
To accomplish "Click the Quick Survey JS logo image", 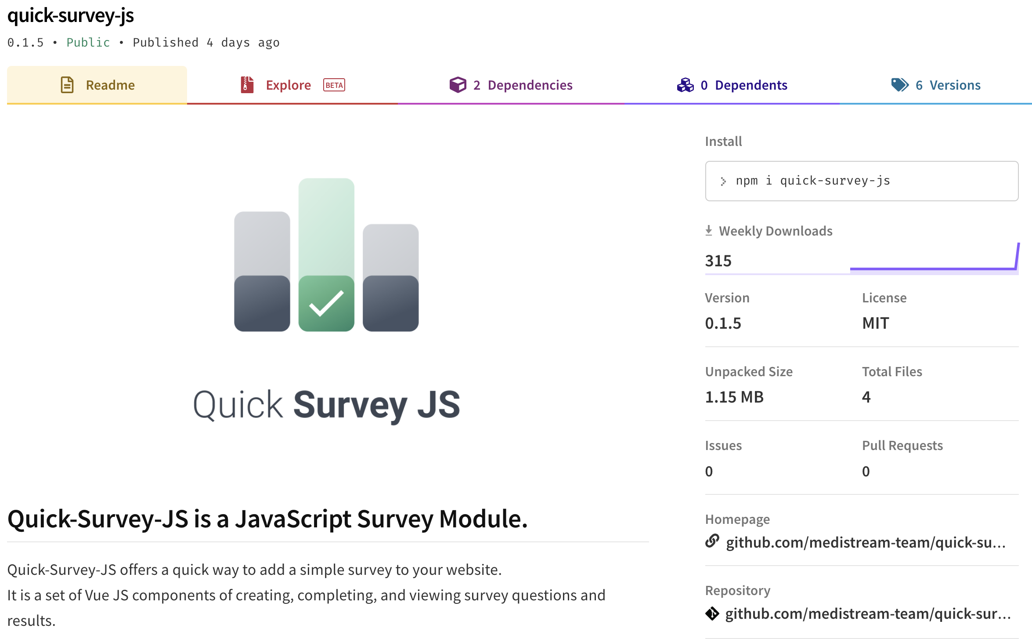I will pos(326,299).
